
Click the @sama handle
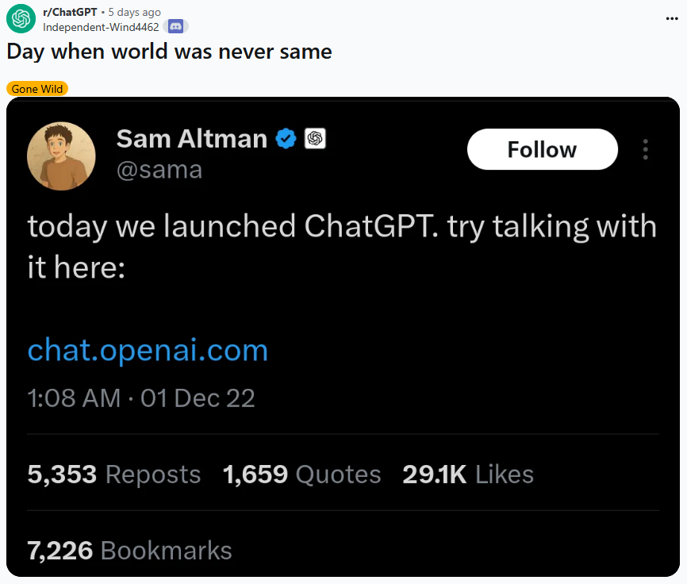pos(159,170)
